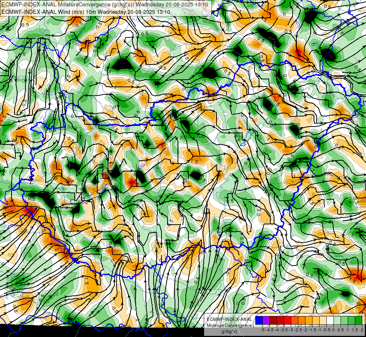Screen dimensions: 366x337
Task: Click the 'Wind (m/s) 10m' title line
Action: [x=86, y=12]
